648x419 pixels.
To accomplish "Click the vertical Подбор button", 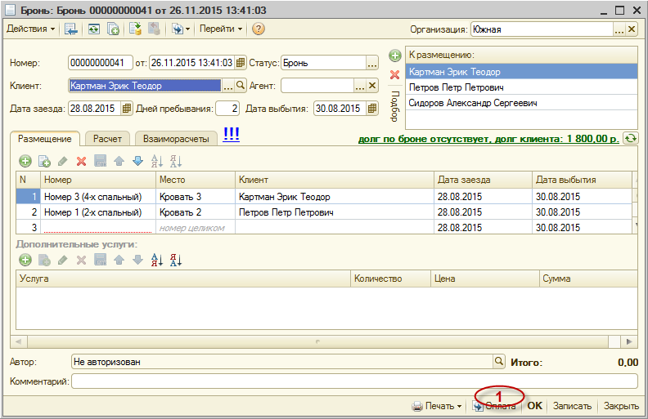I will 395,106.
